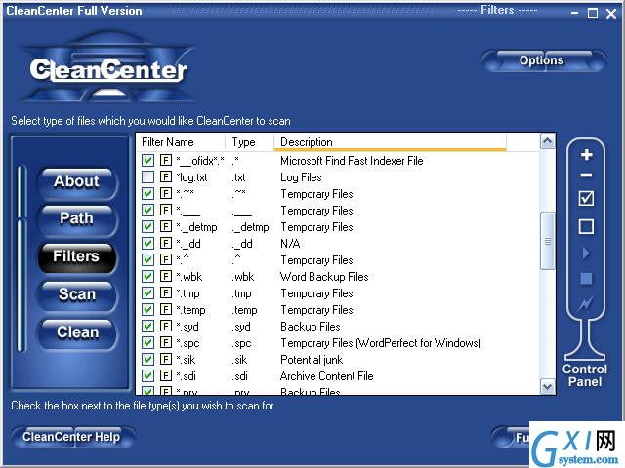Click the '.spc' type cell

coord(241,343)
